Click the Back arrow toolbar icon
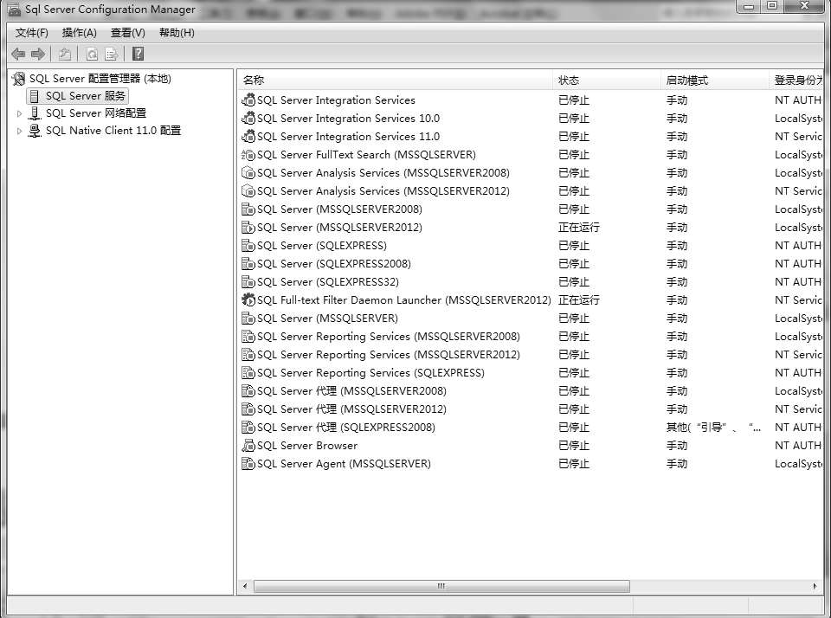The image size is (831, 618). 17,55
